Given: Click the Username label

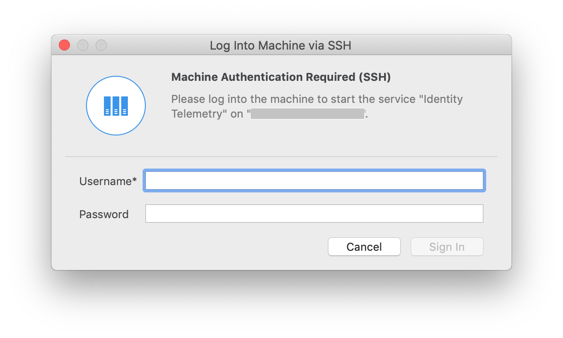Looking at the screenshot, I should coord(105,181).
